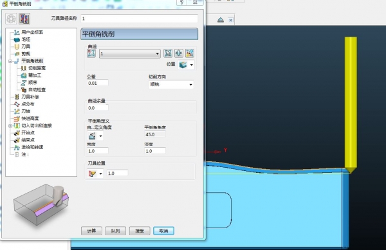Edit the 公差 tolerance field 0.01
The height and width of the screenshot is (250, 386).
(x=98, y=83)
